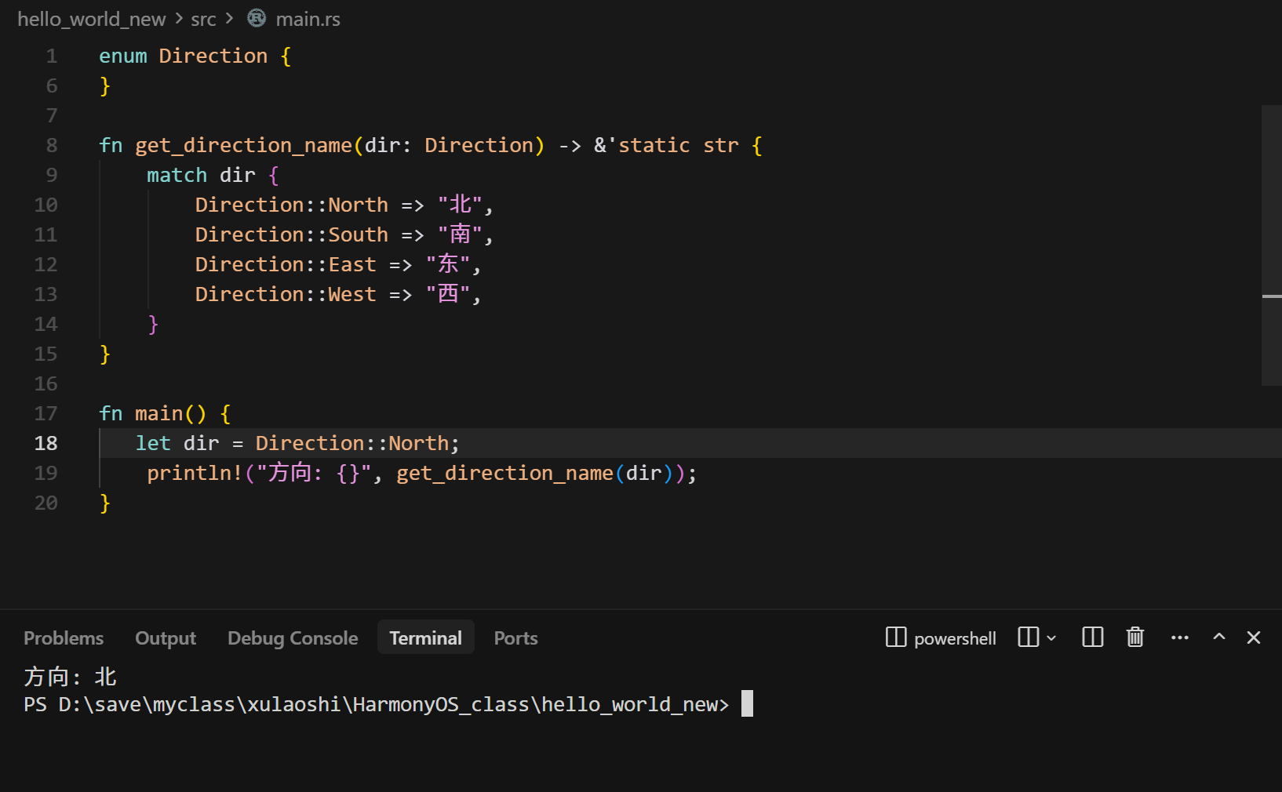Image resolution: width=1282 pixels, height=792 pixels.
Task: Click the println! macro on line 19
Action: [x=195, y=473]
